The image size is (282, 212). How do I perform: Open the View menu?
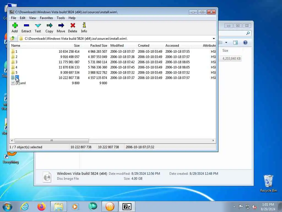pos(32,18)
